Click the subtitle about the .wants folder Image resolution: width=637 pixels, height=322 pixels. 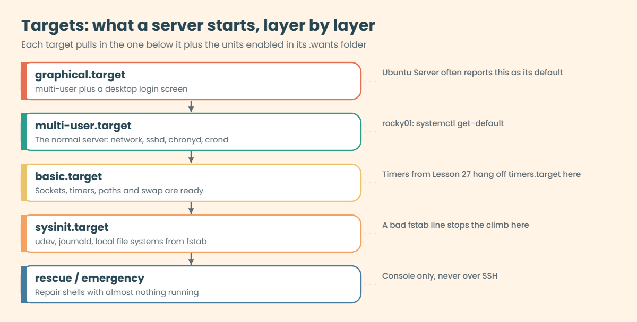(194, 44)
